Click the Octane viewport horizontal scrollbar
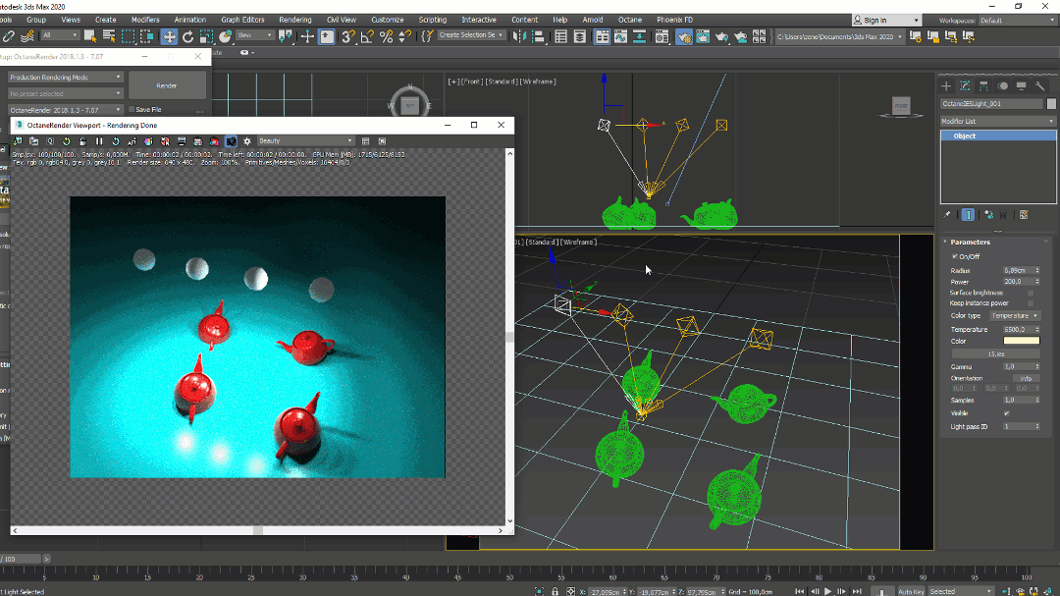This screenshot has width=1060, height=596. [x=257, y=530]
